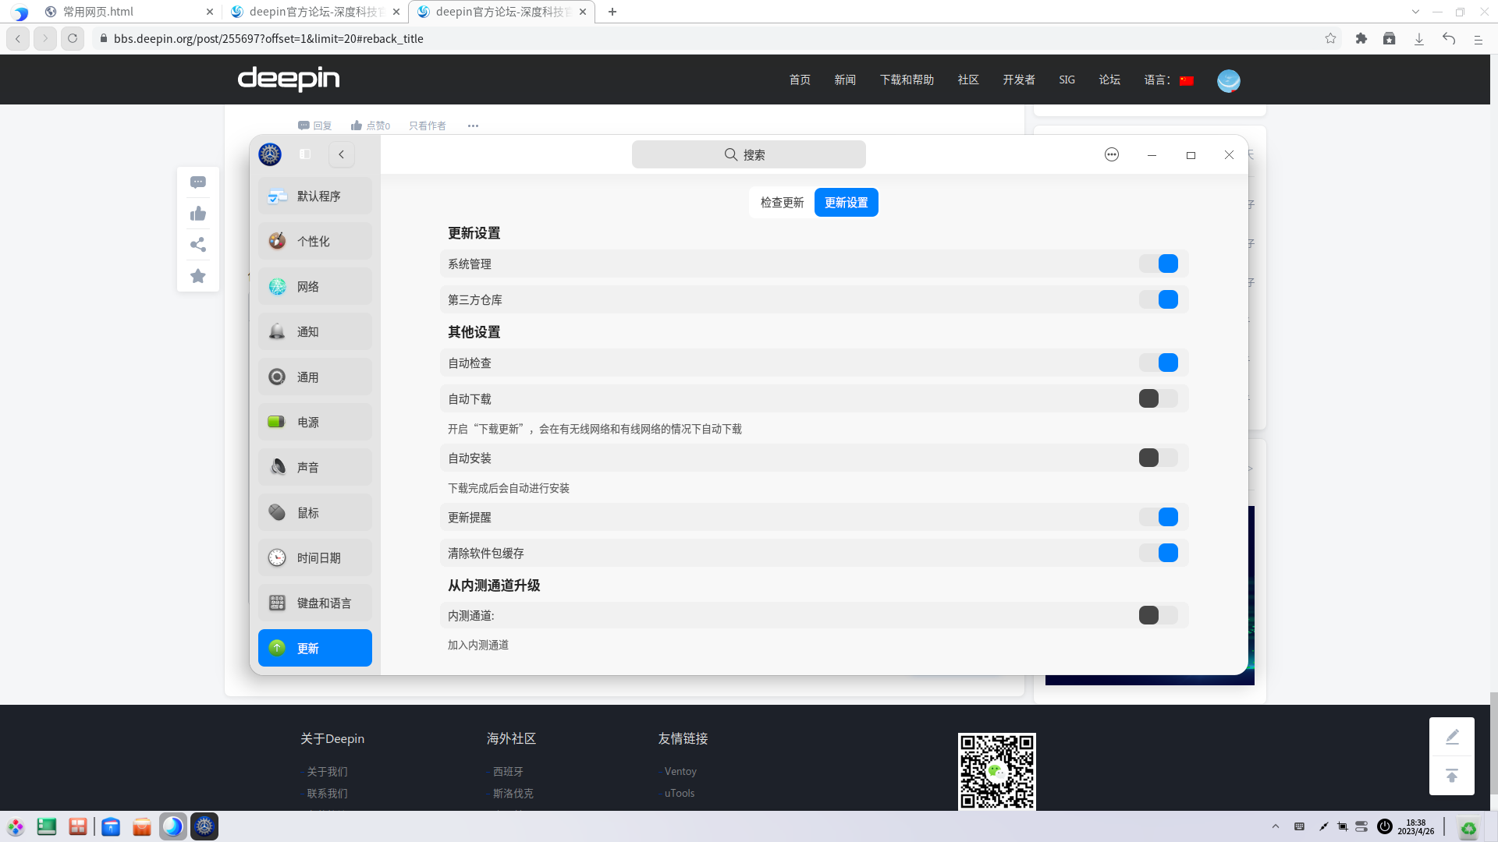Switch to the 检查更新 tab

781,202
